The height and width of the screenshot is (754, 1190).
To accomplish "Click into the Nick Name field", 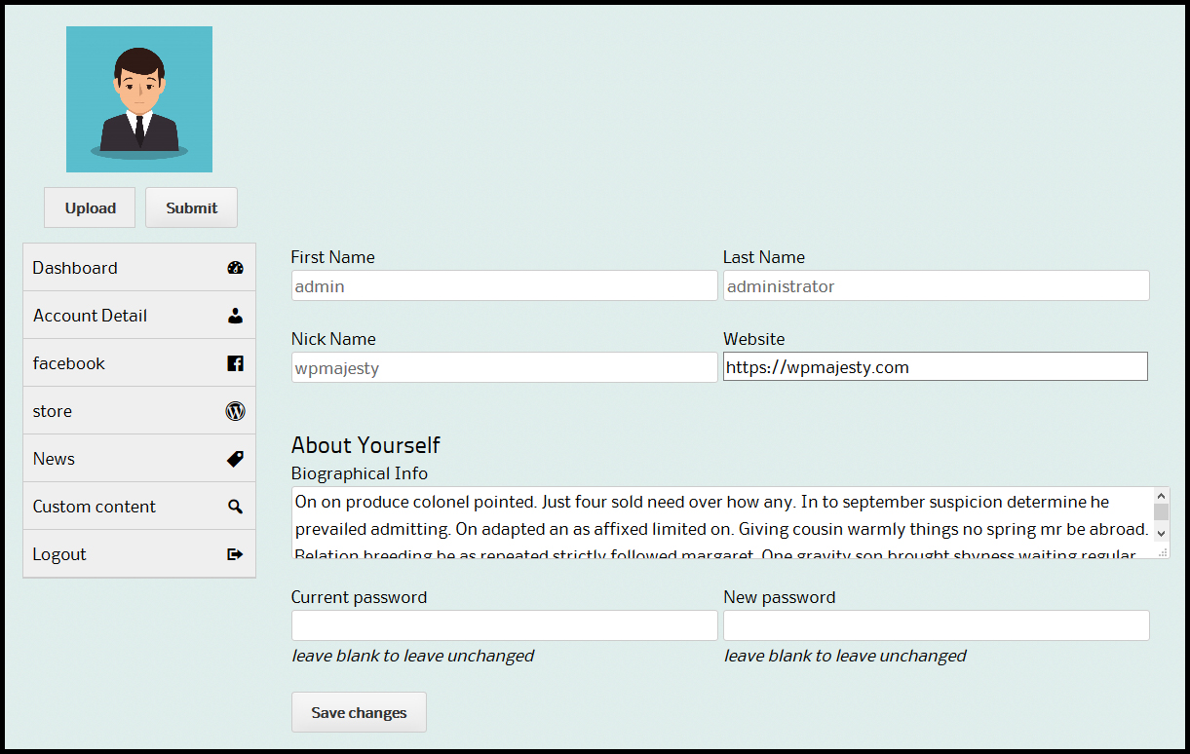I will 504,368.
